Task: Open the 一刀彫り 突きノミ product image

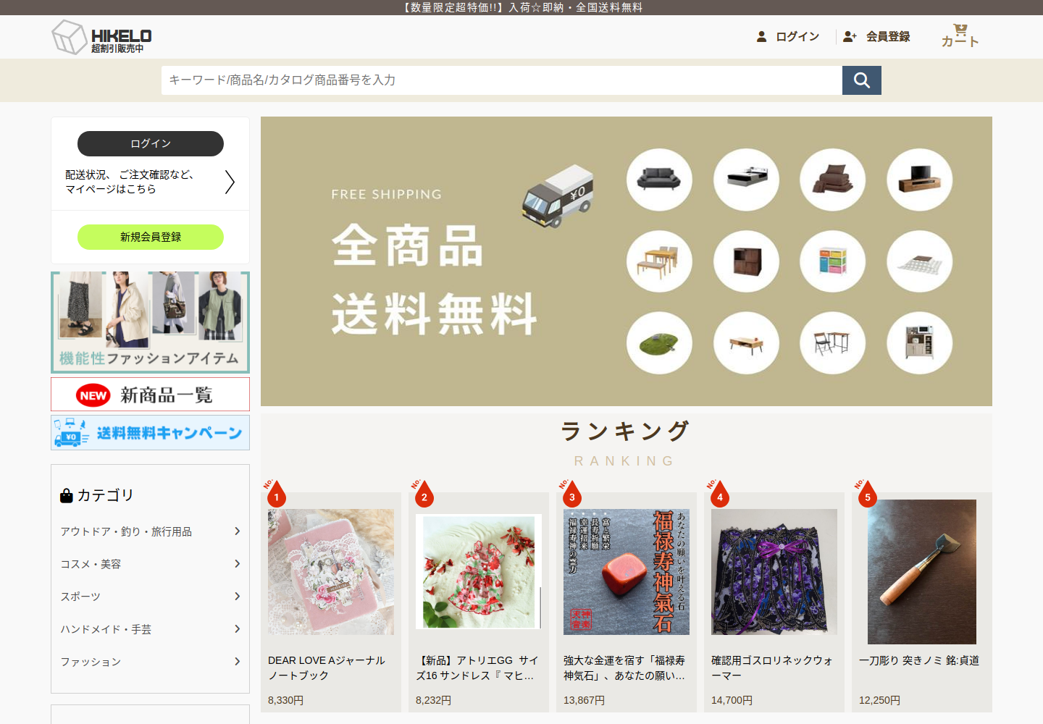Action: coord(922,572)
